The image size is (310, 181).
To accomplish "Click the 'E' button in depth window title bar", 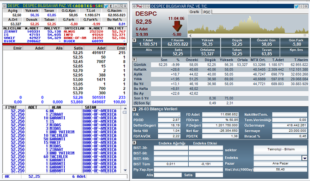I will [111, 6].
